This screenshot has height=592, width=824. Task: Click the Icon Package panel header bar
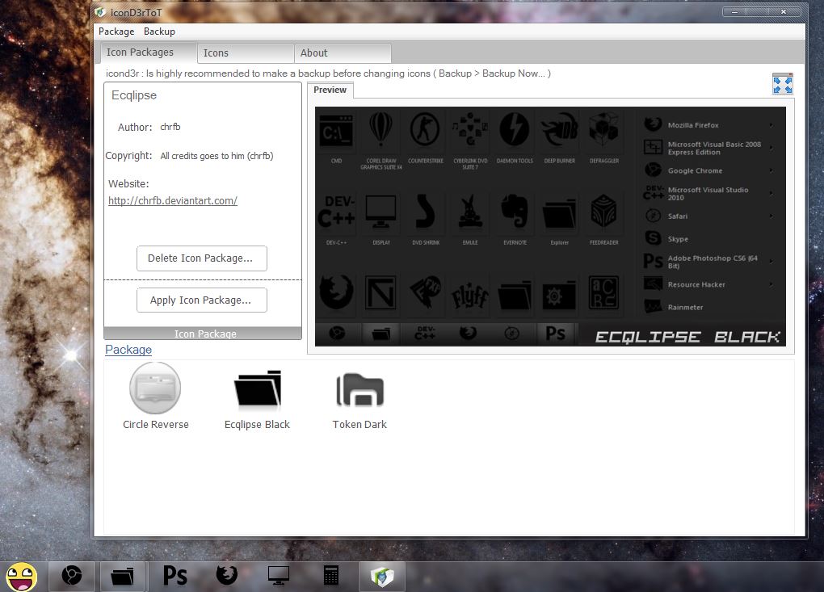click(203, 334)
